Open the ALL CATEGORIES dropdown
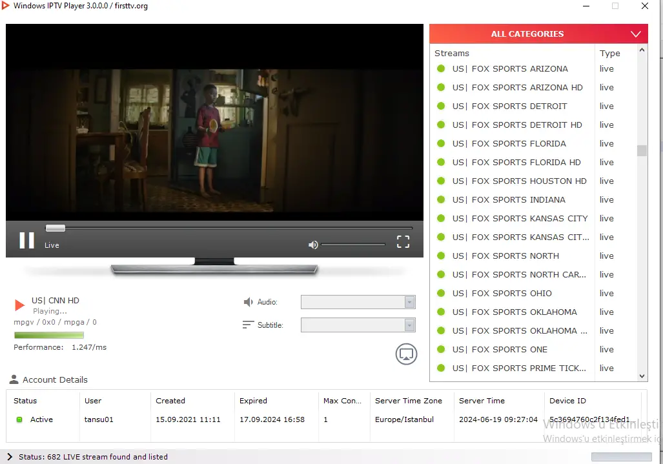Viewport: 663px width, 464px height. [x=538, y=34]
